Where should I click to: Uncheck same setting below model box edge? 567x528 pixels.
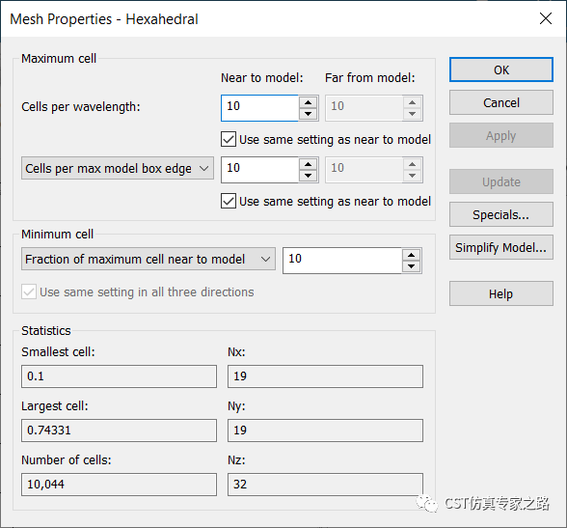click(229, 201)
